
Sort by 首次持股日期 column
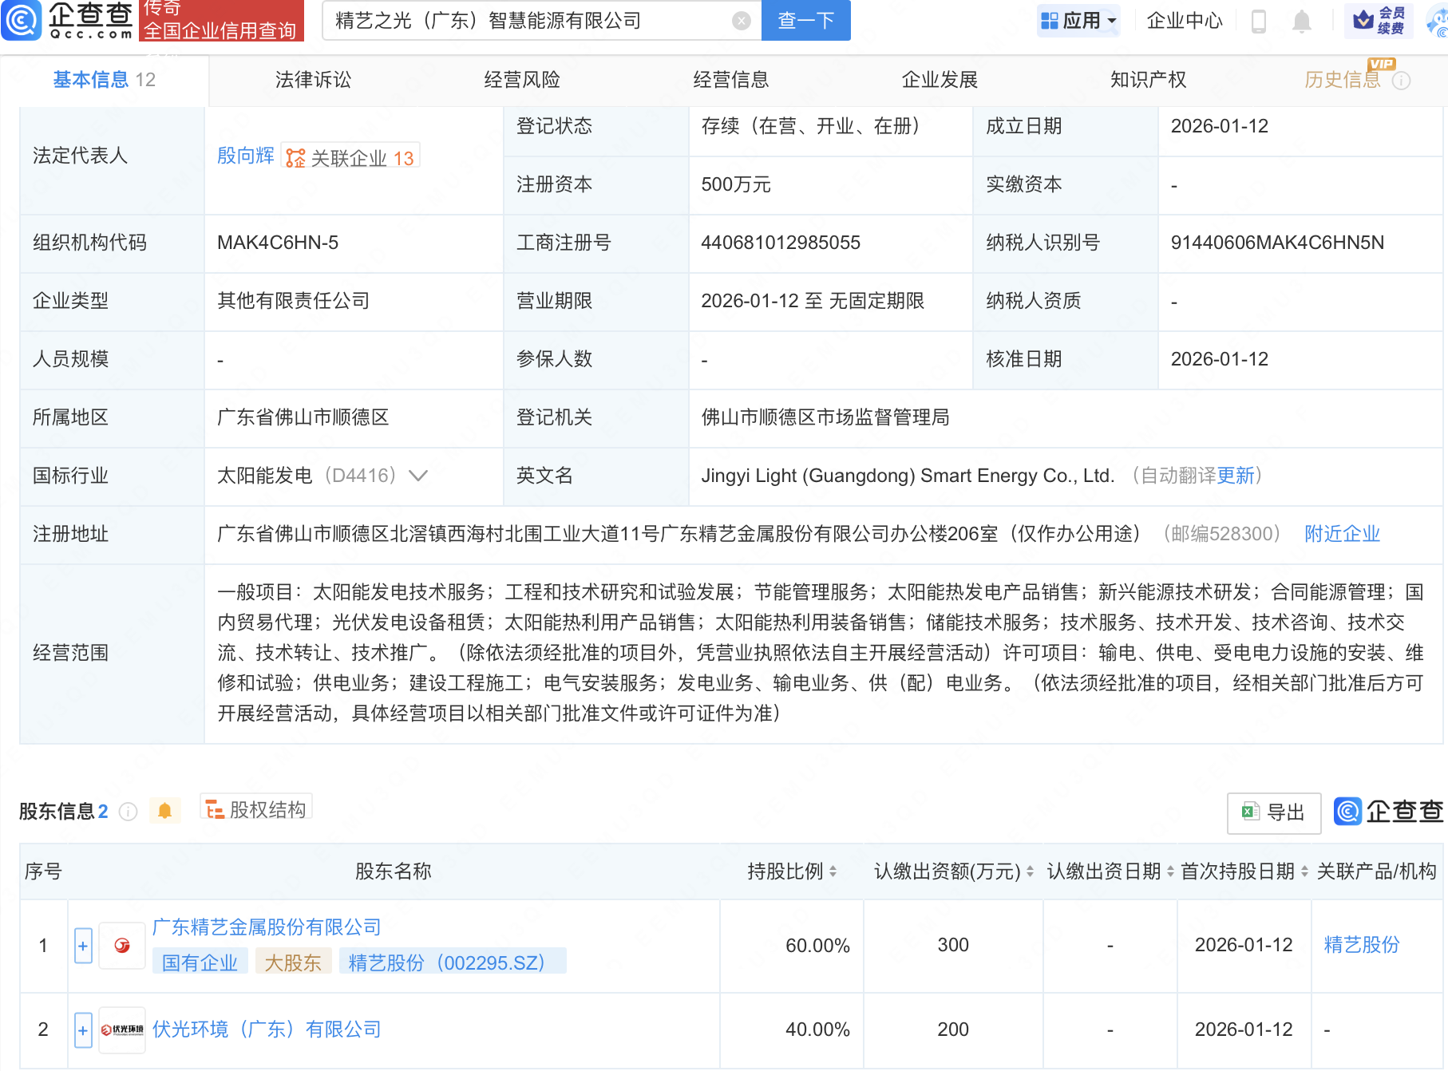pyautogui.click(x=1304, y=871)
